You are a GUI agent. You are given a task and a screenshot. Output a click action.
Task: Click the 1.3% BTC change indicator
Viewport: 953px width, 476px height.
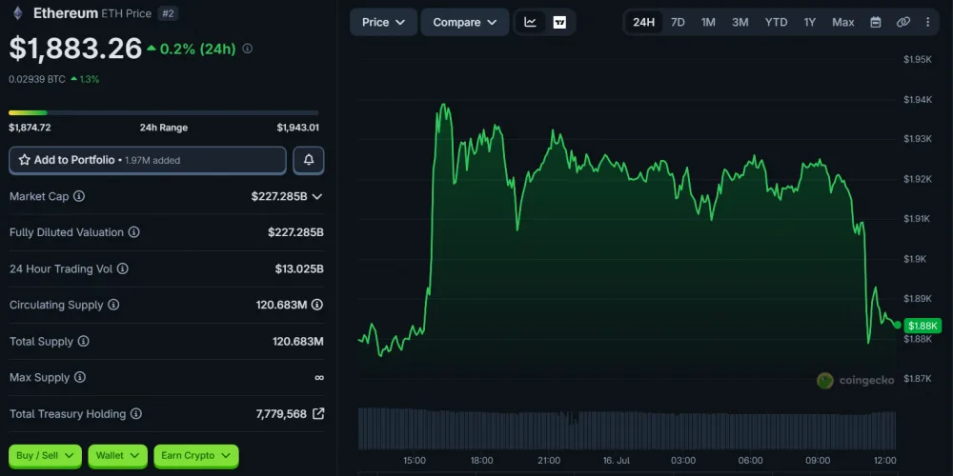[x=85, y=79]
